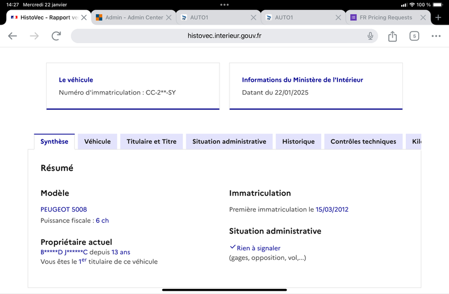
Task: Close the second AUTO1 tab
Action: 338,18
